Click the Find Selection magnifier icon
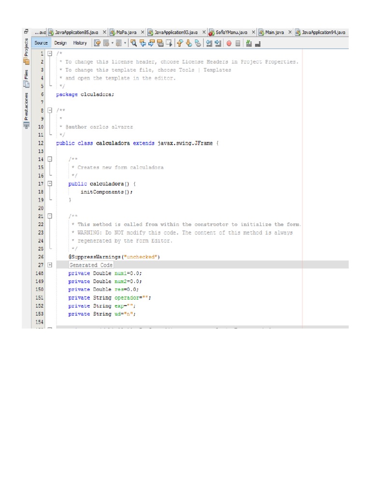371x495 pixels. (x=134, y=43)
